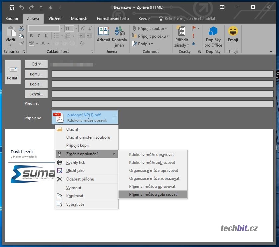
Task: Click dropdown arrow on pudorys1NP(1).pdf attachment
Action: (114, 117)
